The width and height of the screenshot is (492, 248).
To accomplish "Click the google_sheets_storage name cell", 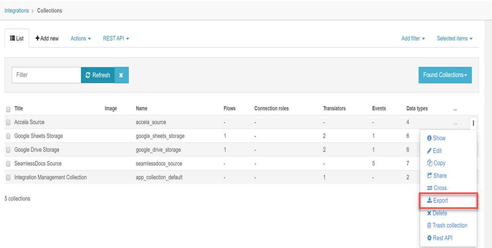I will coord(160,136).
